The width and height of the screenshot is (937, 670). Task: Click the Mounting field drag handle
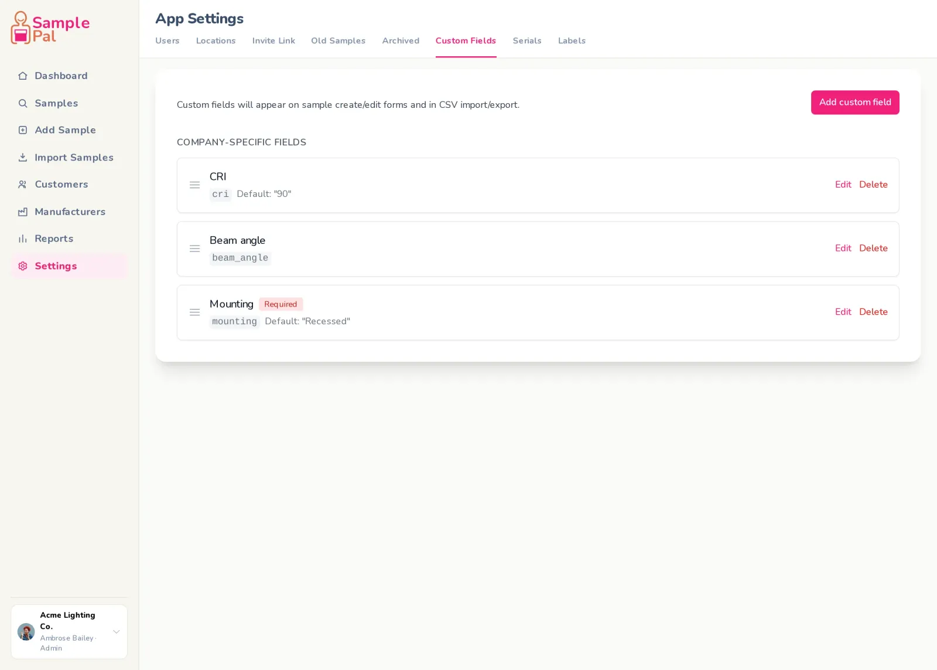click(x=195, y=312)
